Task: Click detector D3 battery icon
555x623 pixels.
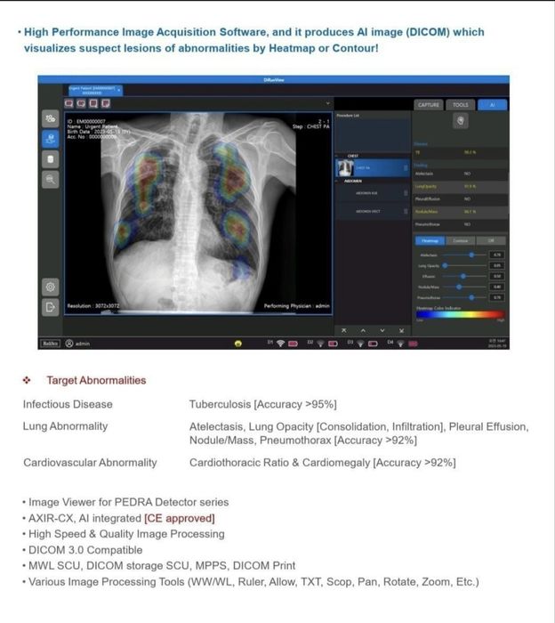Action: pos(373,344)
